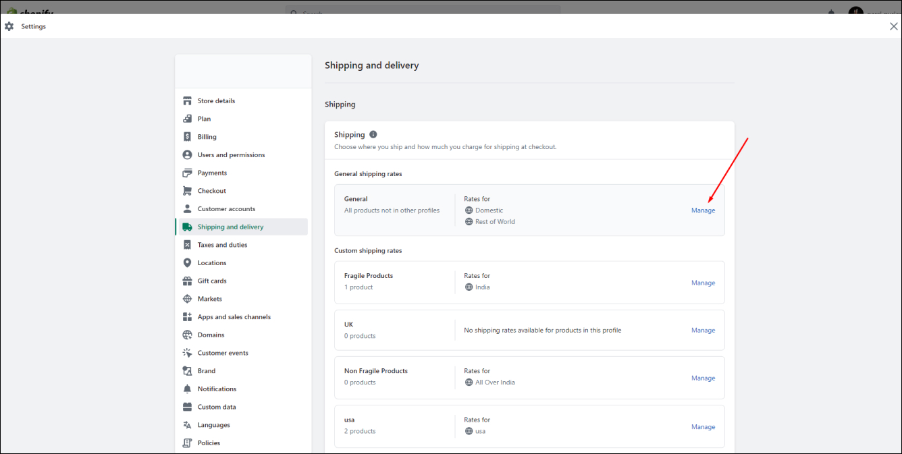Viewport: 902px width, 454px height.
Task: Click the Settings gear icon
Action: click(9, 26)
